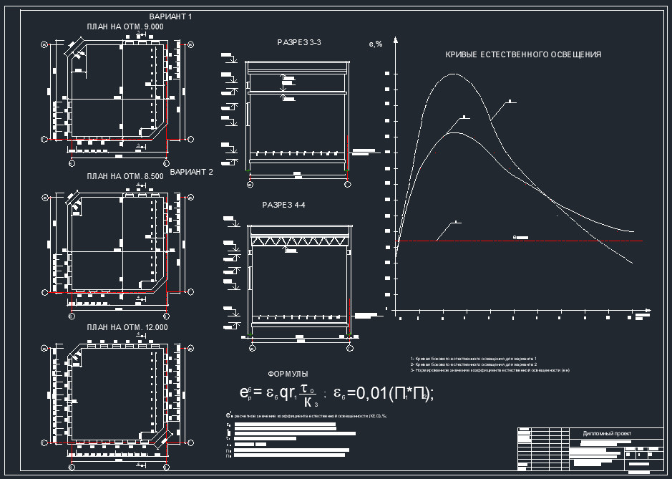Click third legend line about normative KEO value

tap(490, 370)
